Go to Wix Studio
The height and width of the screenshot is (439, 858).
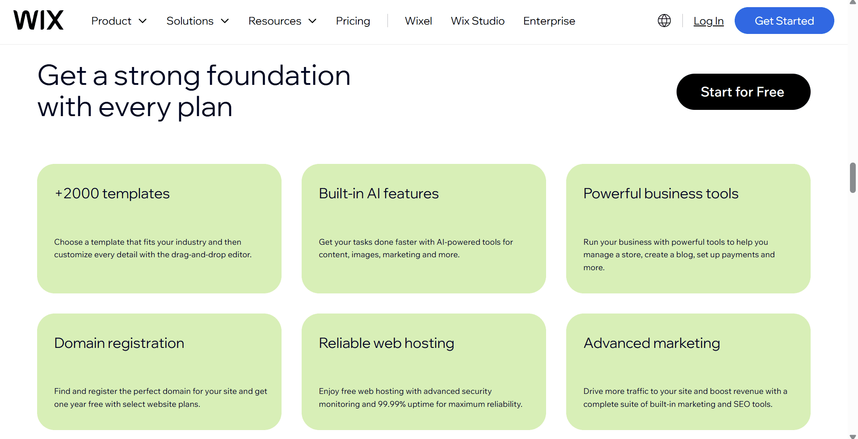tap(478, 21)
